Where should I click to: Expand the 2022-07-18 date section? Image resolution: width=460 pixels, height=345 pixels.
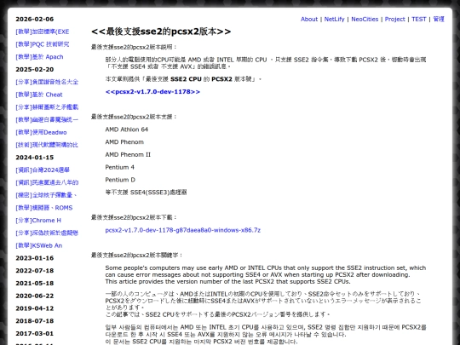35,271
